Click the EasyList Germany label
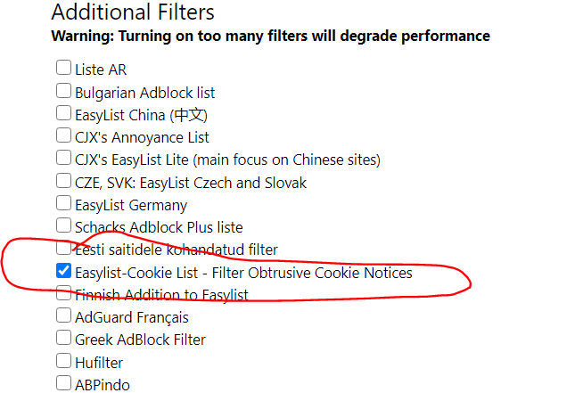 click(x=131, y=205)
